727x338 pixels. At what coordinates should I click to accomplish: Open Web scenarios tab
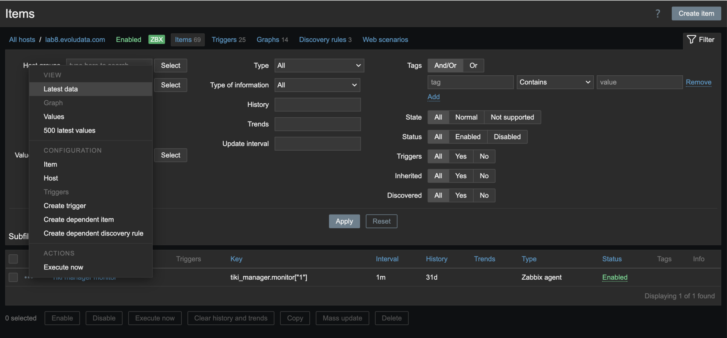tap(385, 40)
